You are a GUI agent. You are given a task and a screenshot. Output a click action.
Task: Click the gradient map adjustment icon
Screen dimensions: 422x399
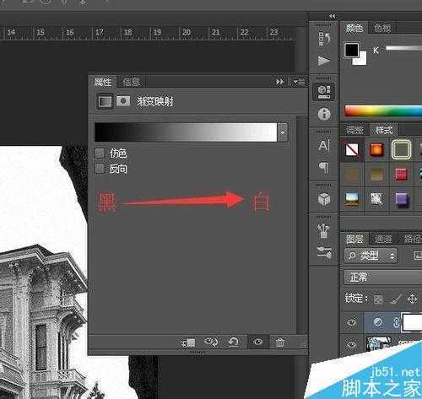click(105, 101)
